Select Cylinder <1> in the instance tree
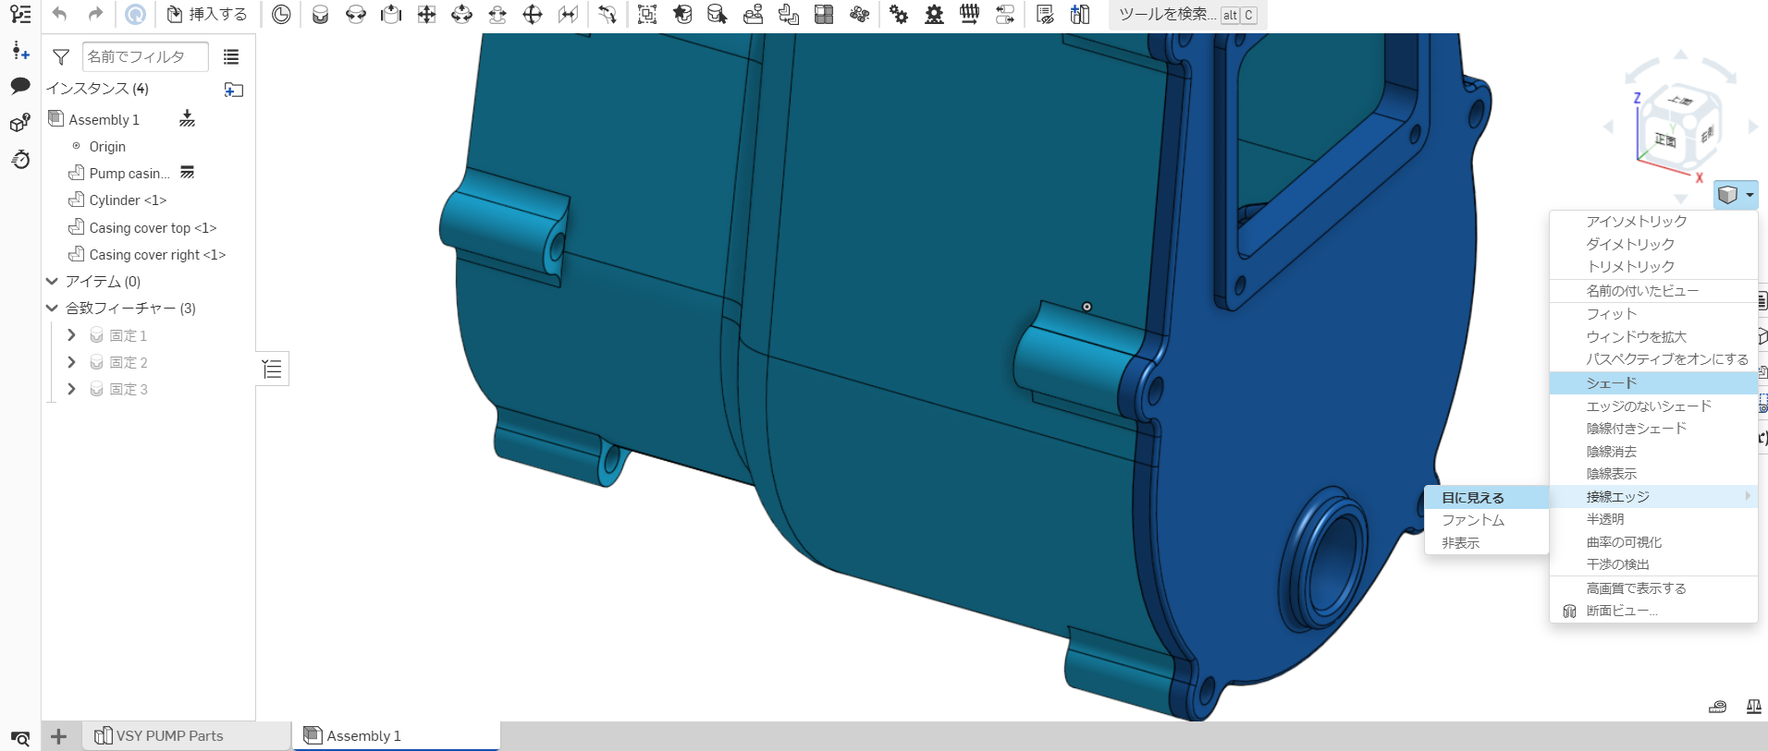1768x751 pixels. [x=128, y=200]
